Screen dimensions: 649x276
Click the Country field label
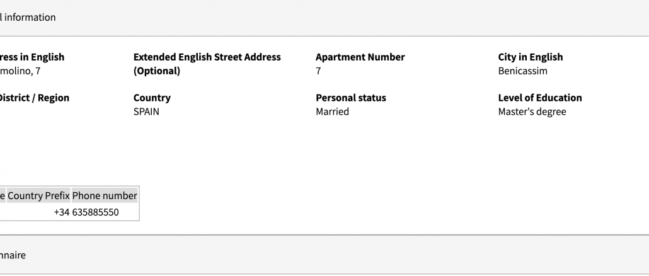pyautogui.click(x=152, y=98)
